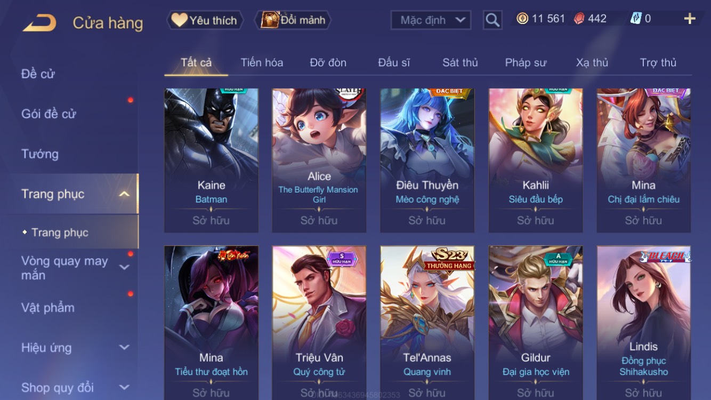The image size is (711, 400).
Task: Select the Kaine Batman skin card
Action: pyautogui.click(x=211, y=161)
